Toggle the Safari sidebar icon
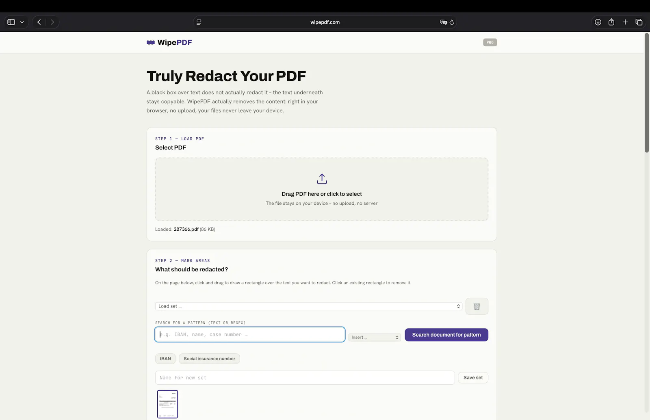Screen dimensions: 650x420 [x=11, y=22]
